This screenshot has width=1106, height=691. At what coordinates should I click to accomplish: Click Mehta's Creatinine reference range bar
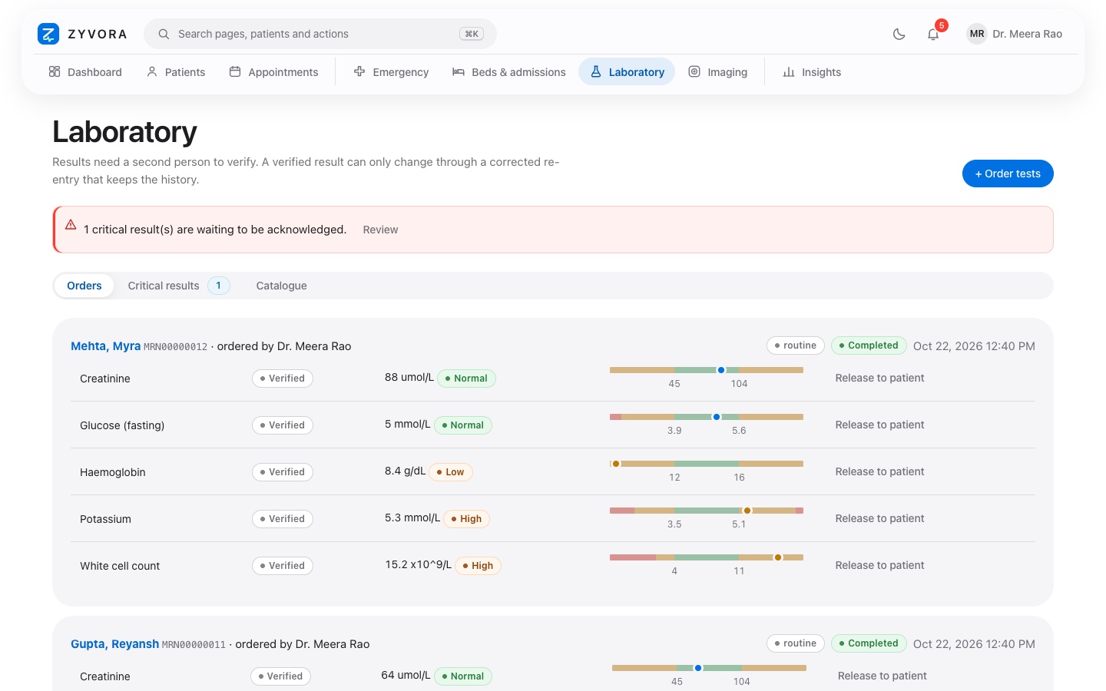[x=707, y=370]
